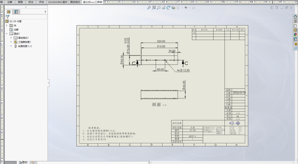
Task: Select 图纸1 sheet in the feature tree
Action: click(15, 33)
